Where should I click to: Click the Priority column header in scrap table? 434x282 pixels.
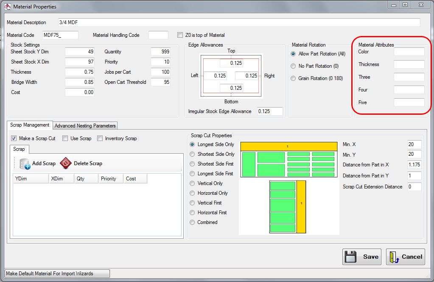pyautogui.click(x=111, y=179)
